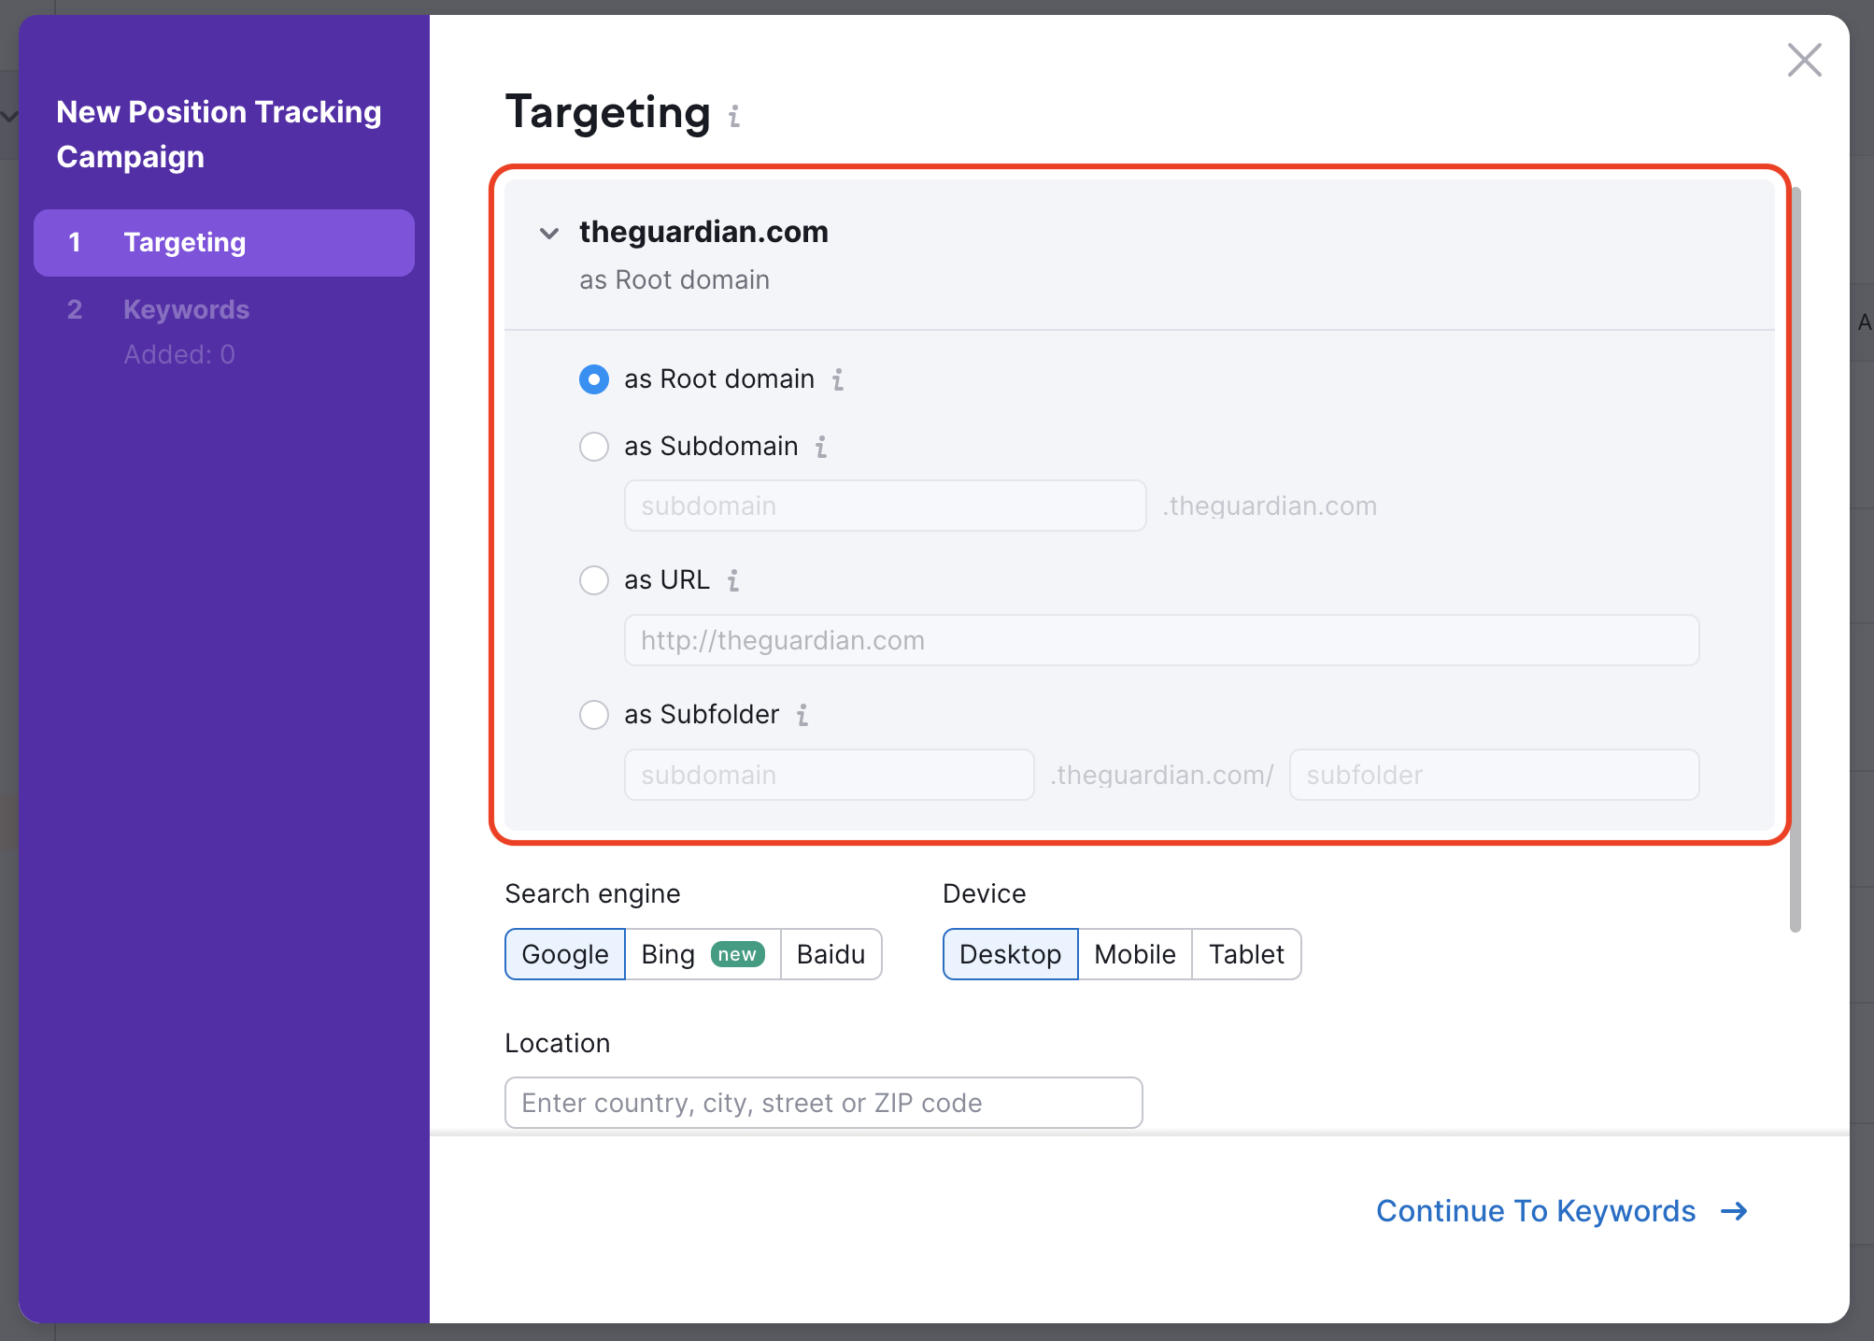Screen dimensions: 1874x1341
Task: Click the 'New Position Tracking Campaign' heading
Action: (219, 135)
